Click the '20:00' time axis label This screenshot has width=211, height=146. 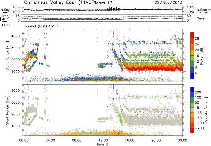(x=156, y=140)
